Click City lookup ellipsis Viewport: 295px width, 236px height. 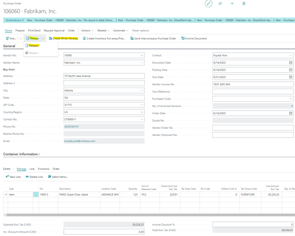(x=142, y=90)
